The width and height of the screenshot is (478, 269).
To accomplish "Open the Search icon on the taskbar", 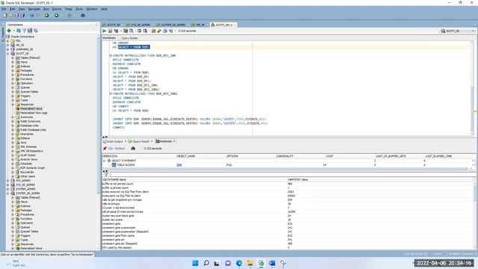I will pos(206,263).
